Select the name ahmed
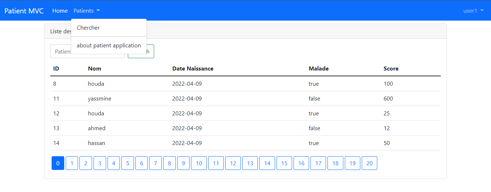This screenshot has width=491, height=192. tap(97, 128)
